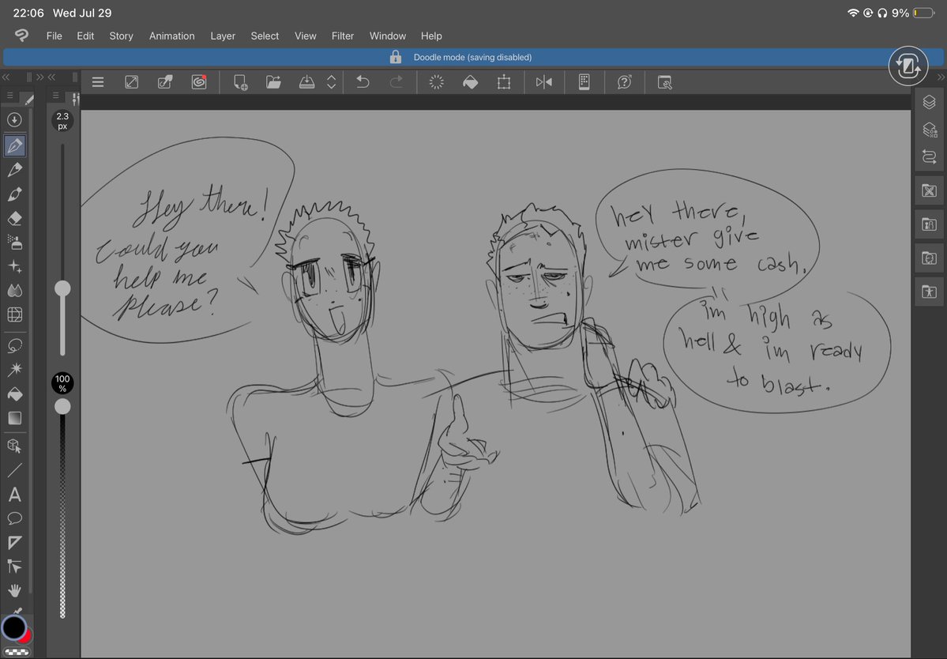
Task: Select the Airbrush tool
Action: point(14,243)
